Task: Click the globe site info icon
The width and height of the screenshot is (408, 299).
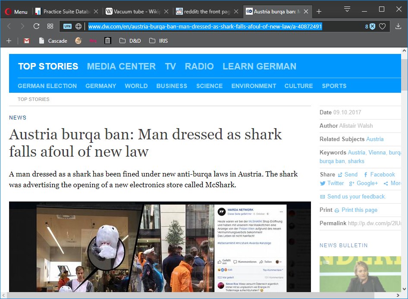Action: tap(78, 26)
